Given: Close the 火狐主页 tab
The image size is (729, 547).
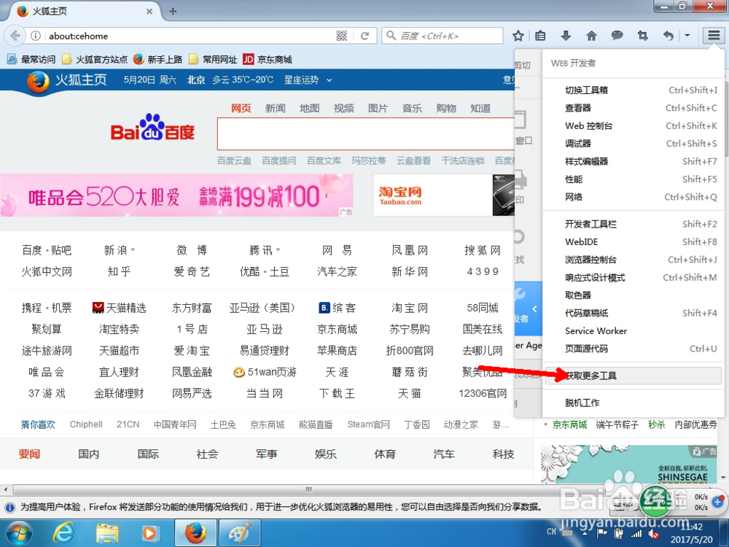Looking at the screenshot, I should tap(149, 11).
